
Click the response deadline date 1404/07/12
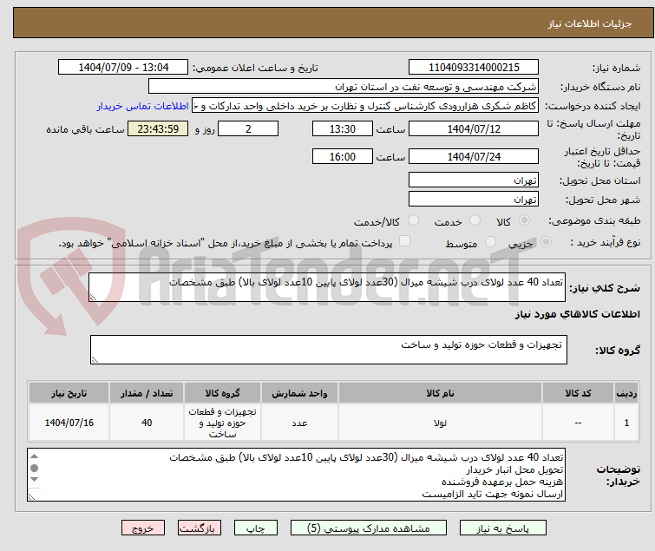click(x=474, y=128)
